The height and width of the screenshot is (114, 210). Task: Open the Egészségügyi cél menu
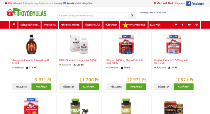(x=29, y=25)
